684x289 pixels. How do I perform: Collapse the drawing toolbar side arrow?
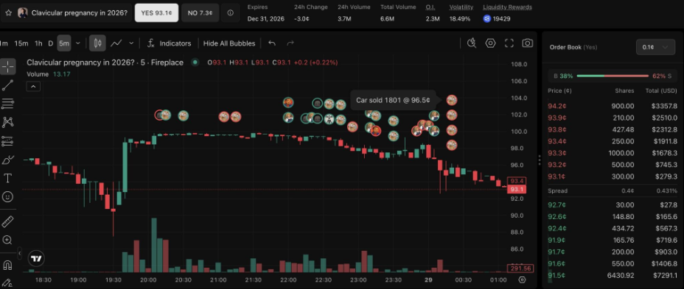click(x=20, y=253)
